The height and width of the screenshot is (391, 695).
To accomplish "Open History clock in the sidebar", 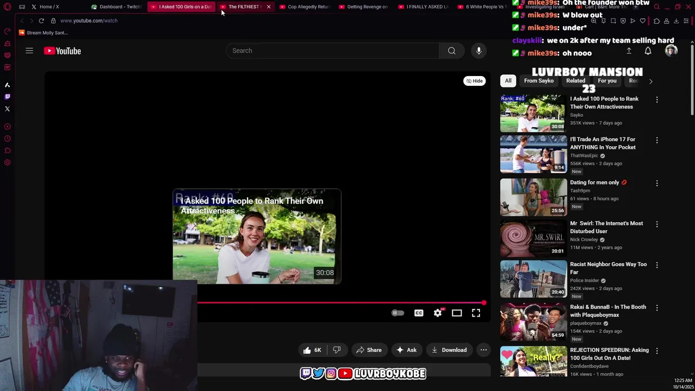I will coord(7,138).
